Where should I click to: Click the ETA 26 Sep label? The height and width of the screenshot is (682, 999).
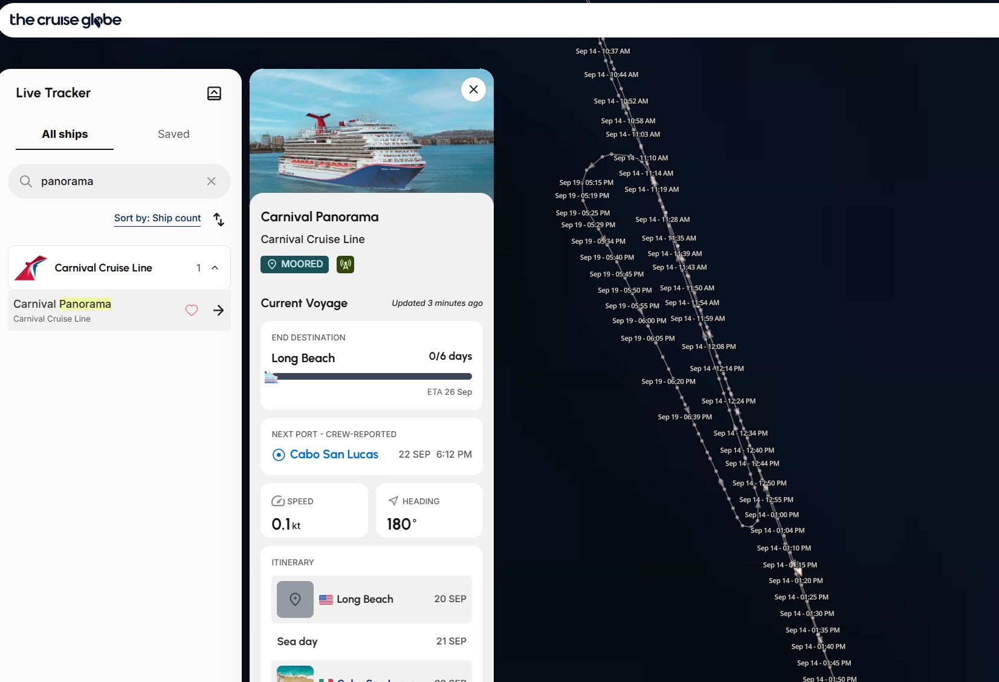450,392
